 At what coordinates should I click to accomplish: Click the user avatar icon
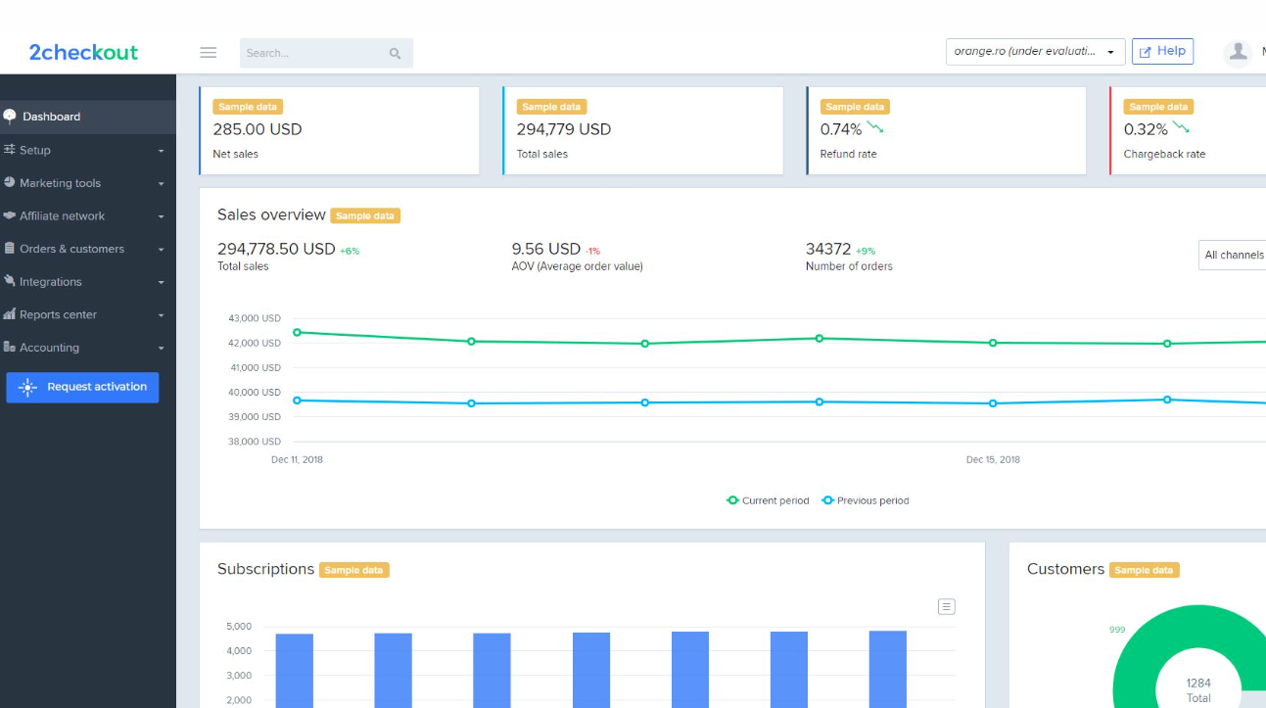pos(1239,52)
